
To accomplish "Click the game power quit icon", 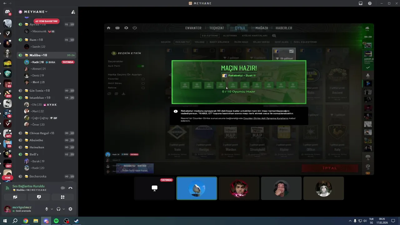I will point(135,28).
